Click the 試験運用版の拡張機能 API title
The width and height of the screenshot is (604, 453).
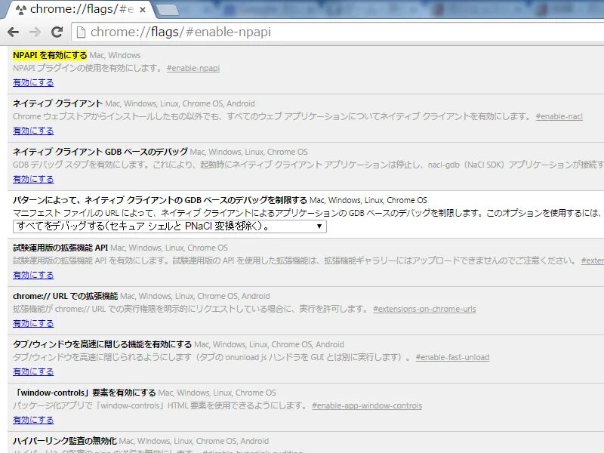coord(60,248)
